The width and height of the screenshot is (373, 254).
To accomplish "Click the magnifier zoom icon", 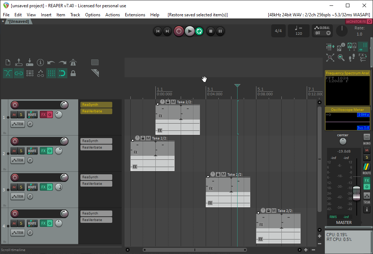I will (x=341, y=57).
